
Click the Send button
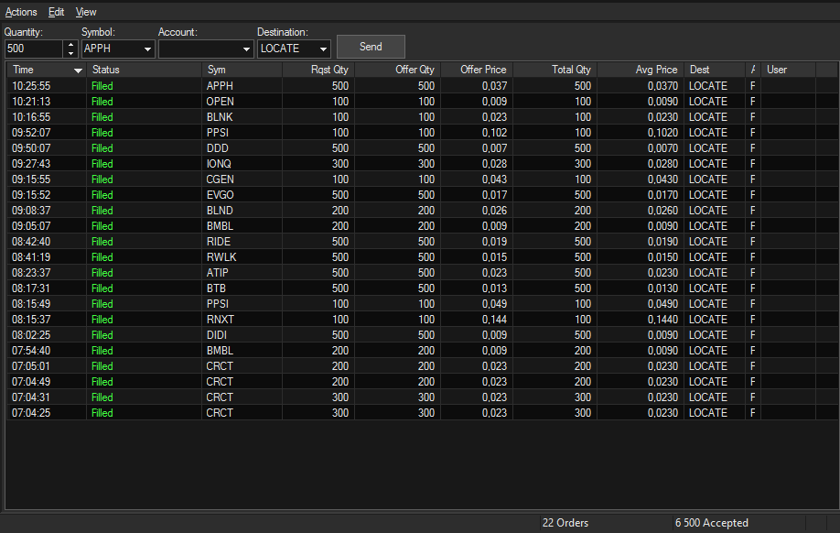(371, 47)
